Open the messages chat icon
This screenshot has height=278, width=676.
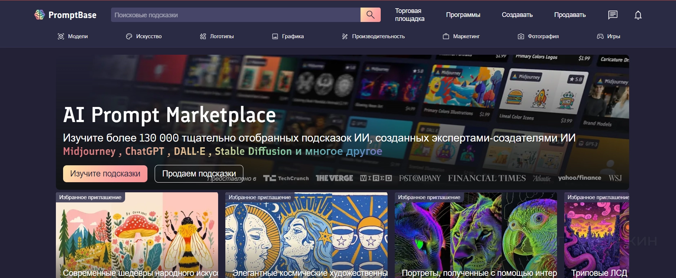click(613, 15)
